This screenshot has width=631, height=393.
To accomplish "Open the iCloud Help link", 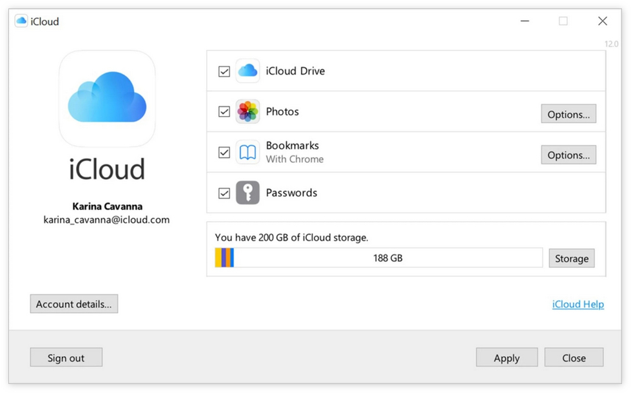I will click(578, 304).
